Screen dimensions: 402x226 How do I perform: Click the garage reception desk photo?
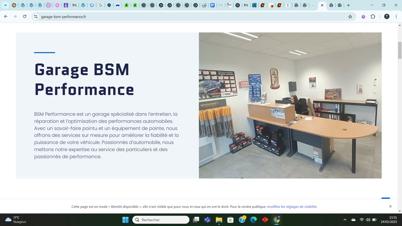tap(290, 105)
